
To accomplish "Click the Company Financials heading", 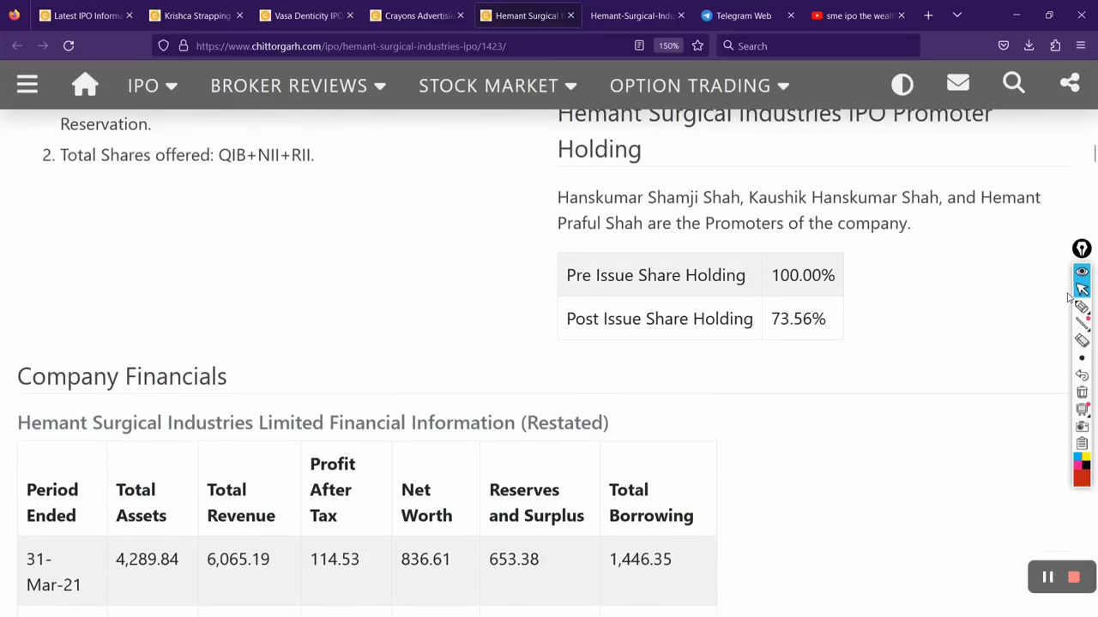I will click(122, 376).
